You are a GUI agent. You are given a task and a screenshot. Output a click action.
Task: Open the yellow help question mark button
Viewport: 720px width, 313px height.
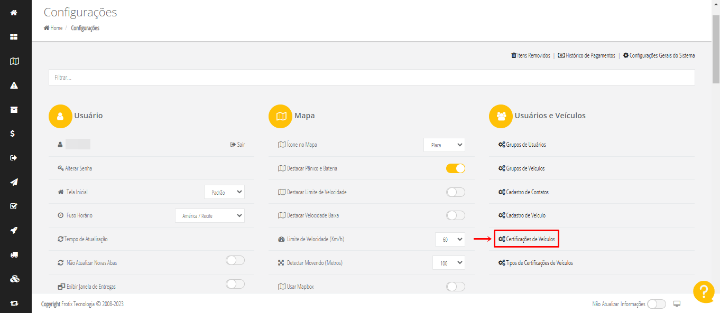coord(704,292)
